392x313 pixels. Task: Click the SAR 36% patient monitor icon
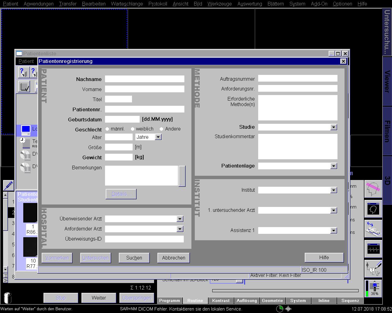[x=373, y=288]
